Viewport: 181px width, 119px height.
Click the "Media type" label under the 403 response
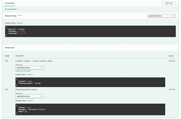[x=19, y=93]
